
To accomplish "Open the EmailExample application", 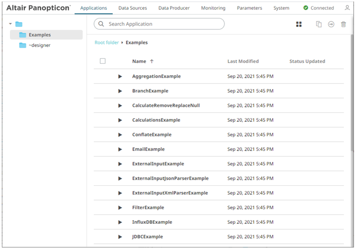I will point(148,149).
